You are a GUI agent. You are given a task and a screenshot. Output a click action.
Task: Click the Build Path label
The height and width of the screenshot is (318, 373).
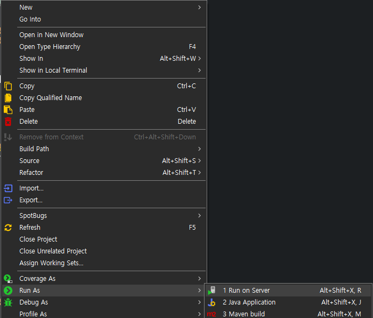(x=34, y=149)
